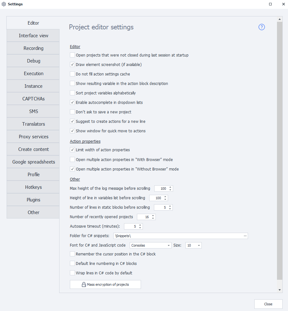Viewport: 288px width, 311px height.
Task: Decrease static block lines with down arrow
Action: [x=170, y=209]
